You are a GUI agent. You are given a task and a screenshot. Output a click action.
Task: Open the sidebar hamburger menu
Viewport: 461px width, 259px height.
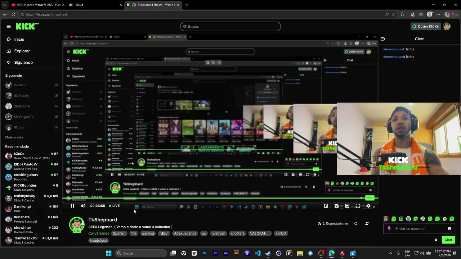point(9,26)
